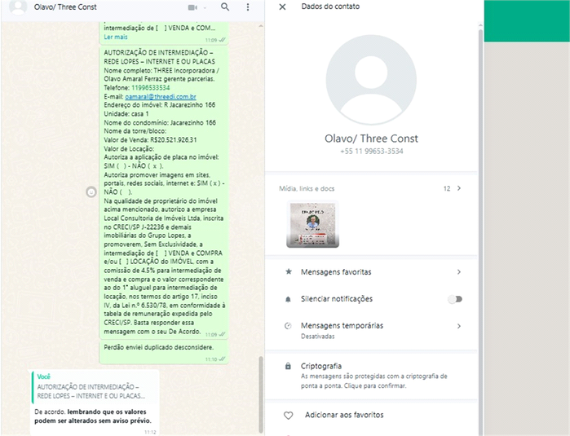Click the chat scrollbar thumb
The image size is (570, 436).
coord(261,394)
